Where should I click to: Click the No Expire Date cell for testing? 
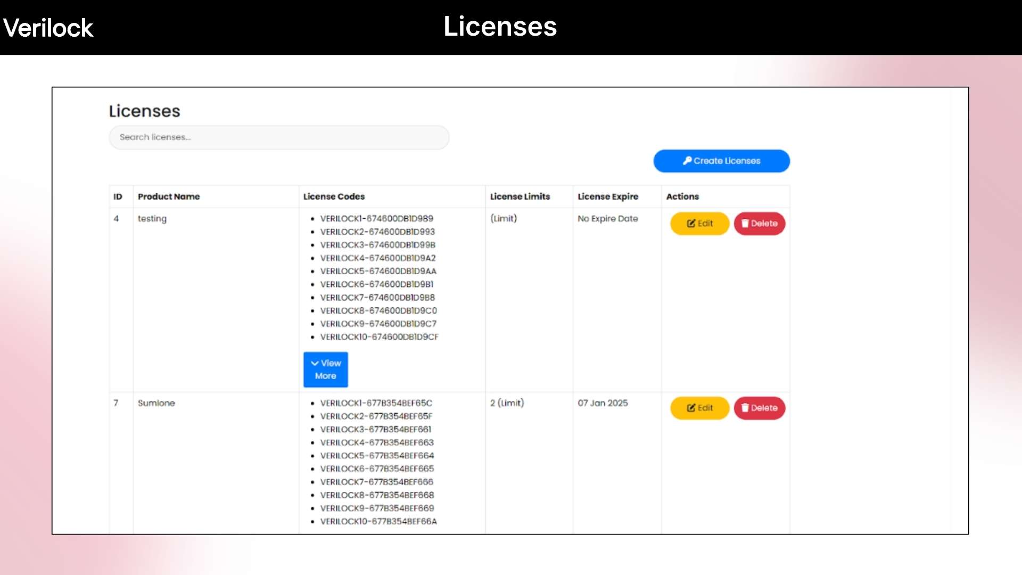[608, 218]
